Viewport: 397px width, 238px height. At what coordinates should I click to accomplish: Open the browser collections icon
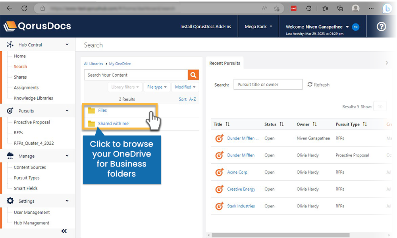click(x=340, y=8)
